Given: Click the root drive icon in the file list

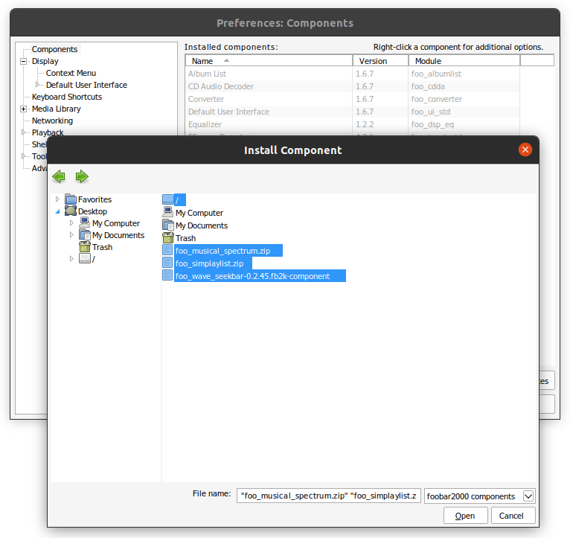Looking at the screenshot, I should 167,199.
